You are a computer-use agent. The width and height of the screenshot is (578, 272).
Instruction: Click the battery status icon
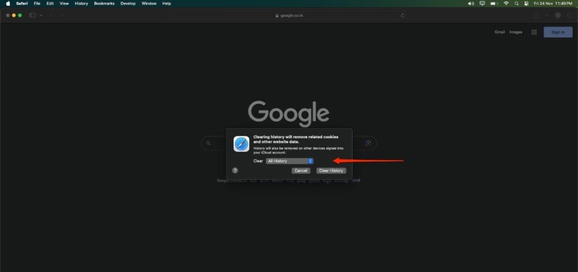494,3
